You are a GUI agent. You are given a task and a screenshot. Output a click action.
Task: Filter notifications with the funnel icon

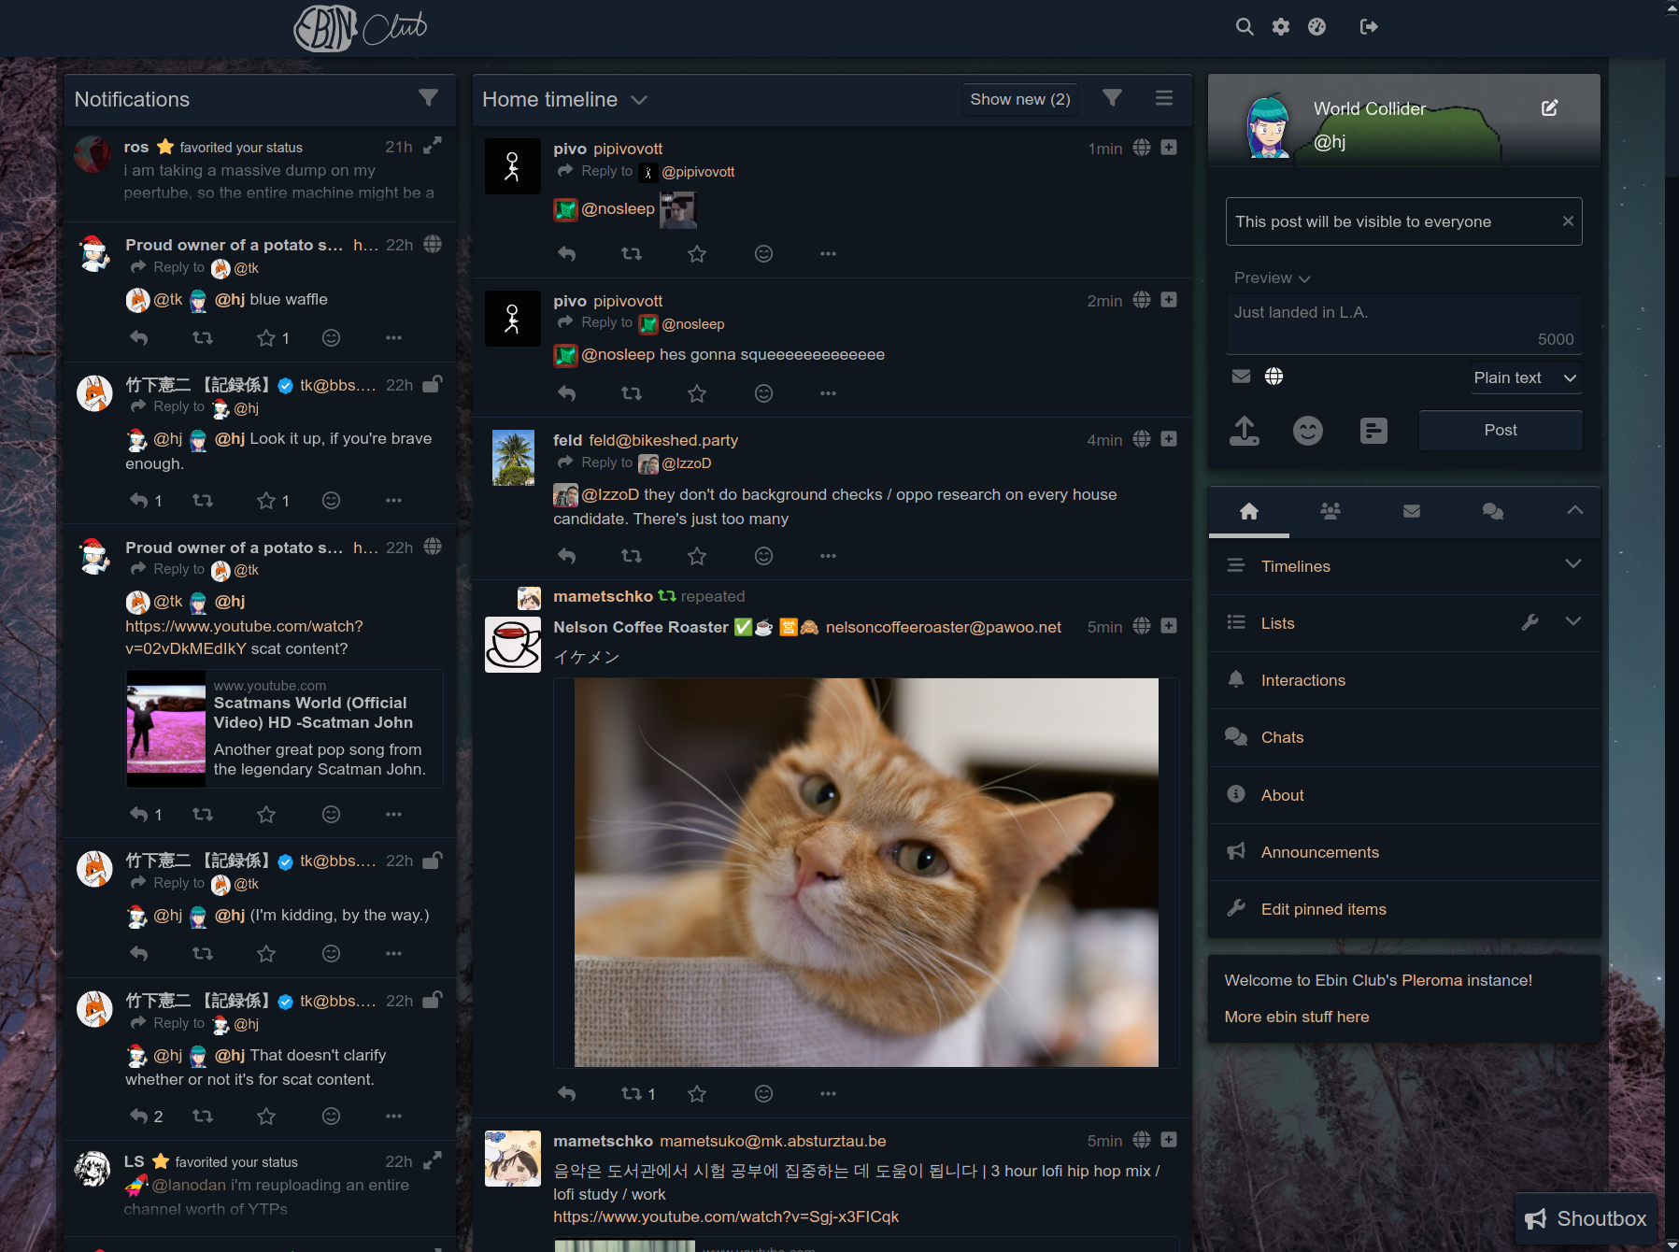(428, 98)
